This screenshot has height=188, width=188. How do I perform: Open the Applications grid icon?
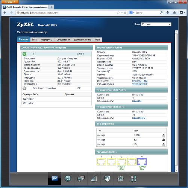[133, 179]
